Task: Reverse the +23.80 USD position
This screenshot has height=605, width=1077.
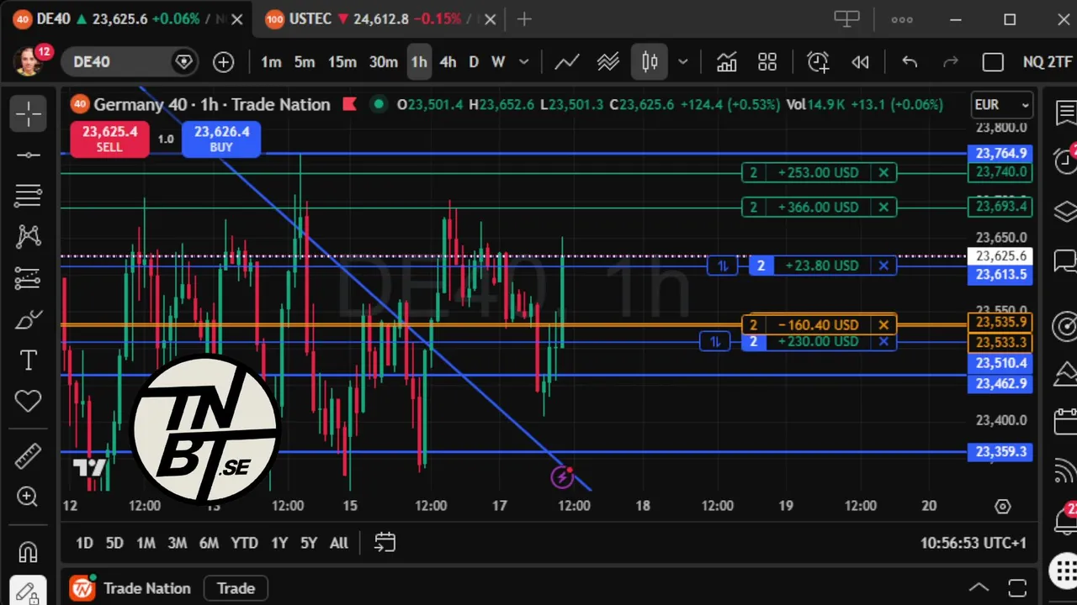Action: click(x=722, y=266)
